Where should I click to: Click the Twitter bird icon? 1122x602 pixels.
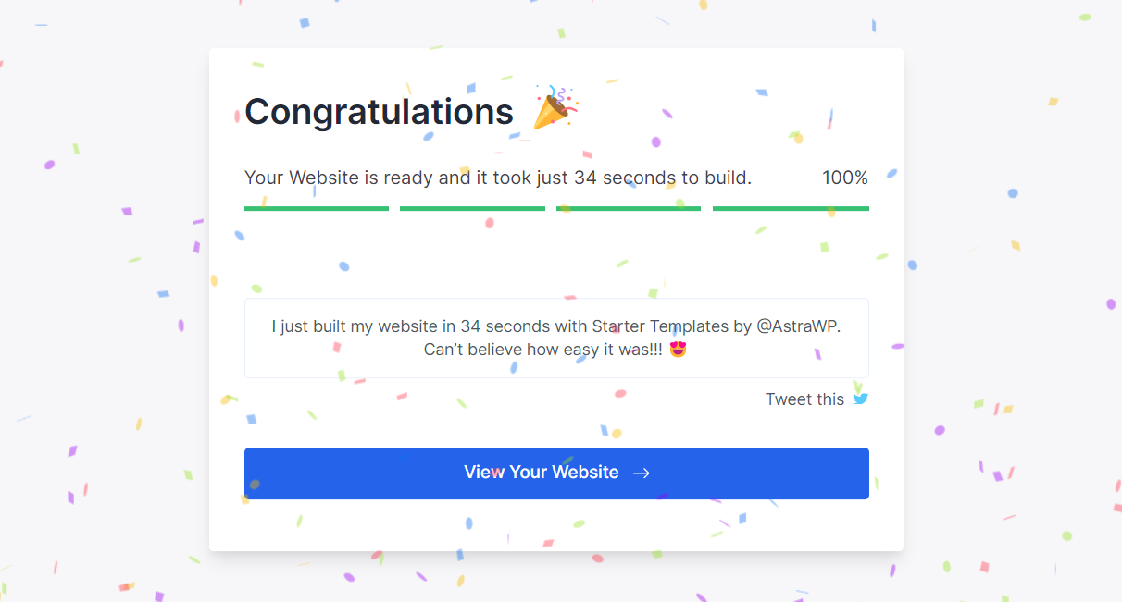(x=861, y=399)
